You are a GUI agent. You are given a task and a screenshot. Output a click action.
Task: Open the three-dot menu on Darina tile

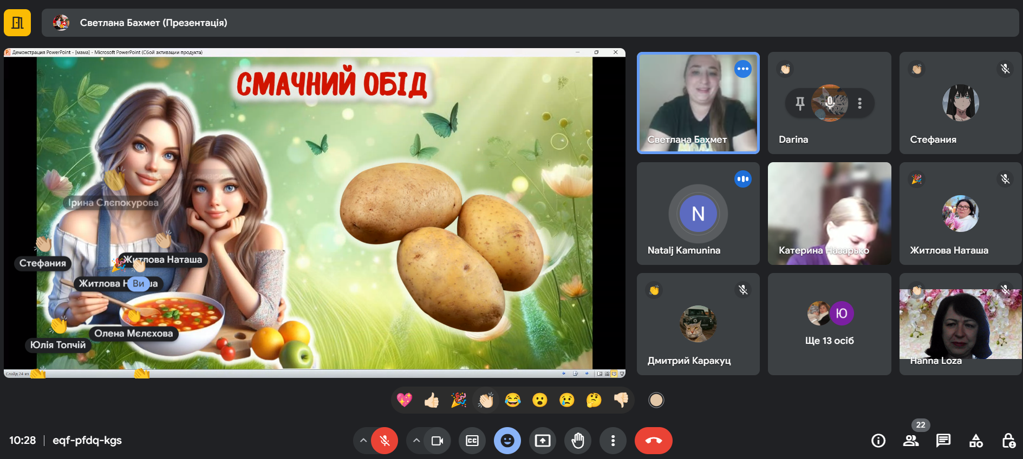coord(859,103)
